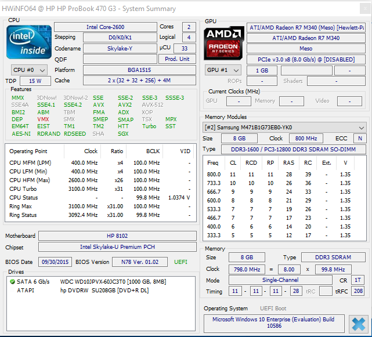372x337 pixels.
Task: Click the Microsoft Windows 10 Enterprise OS field
Action: click(274, 323)
